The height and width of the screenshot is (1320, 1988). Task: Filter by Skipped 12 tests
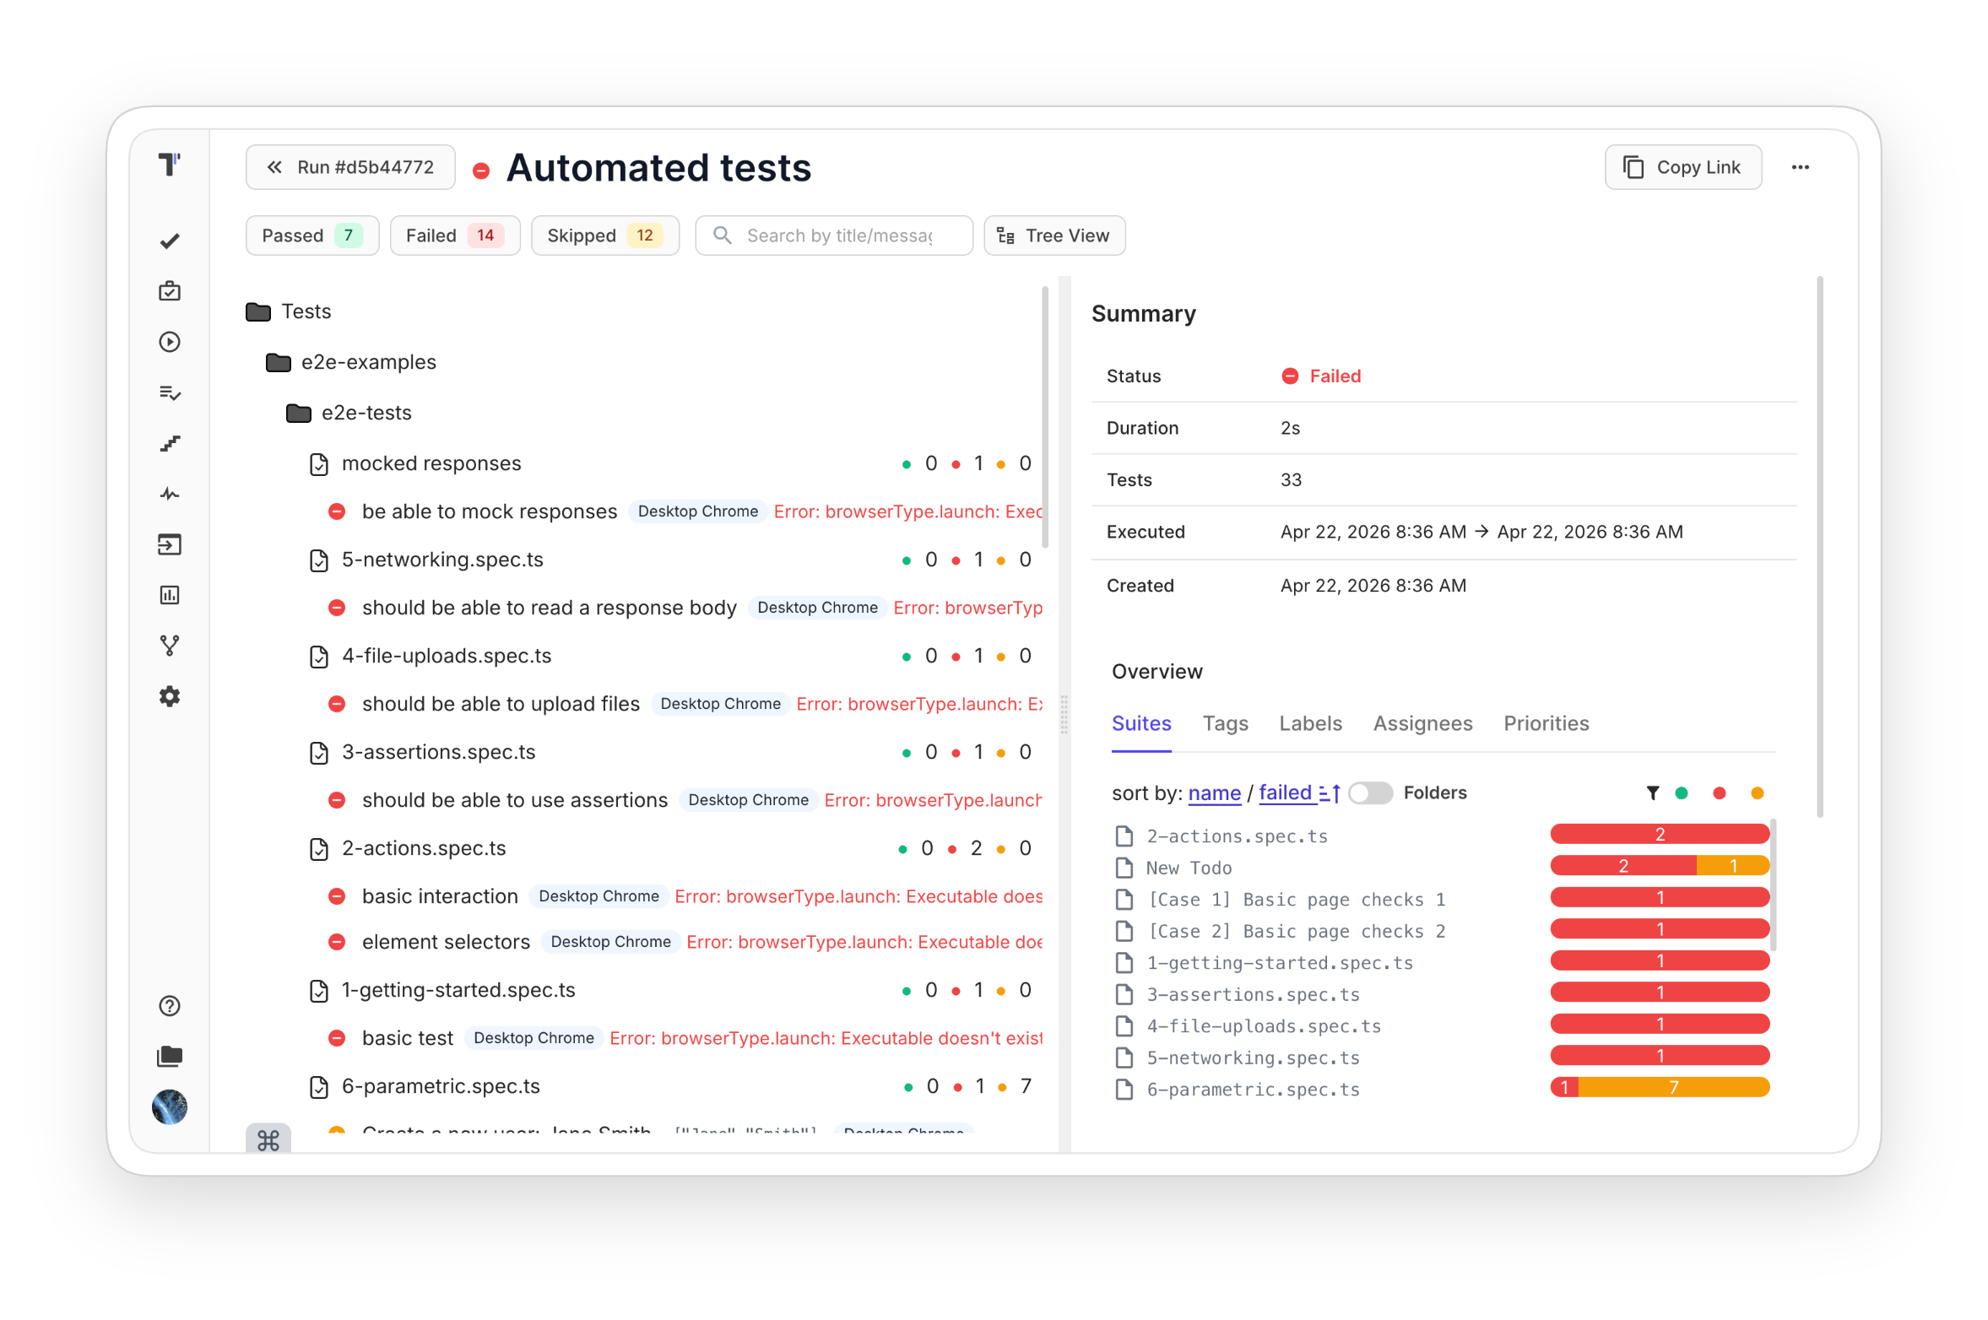[604, 235]
